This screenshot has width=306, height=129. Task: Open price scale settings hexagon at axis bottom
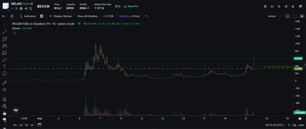(300, 119)
